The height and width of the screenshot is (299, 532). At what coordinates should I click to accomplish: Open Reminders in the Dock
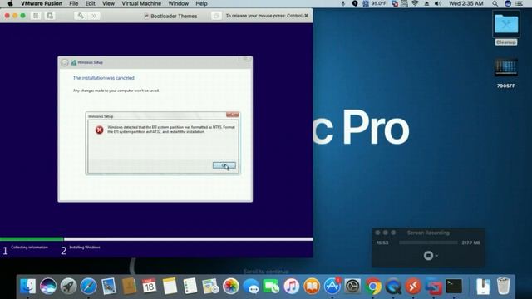tap(190, 286)
